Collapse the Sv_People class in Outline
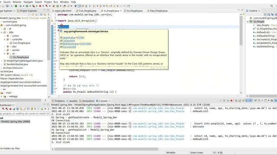 tap(248, 22)
